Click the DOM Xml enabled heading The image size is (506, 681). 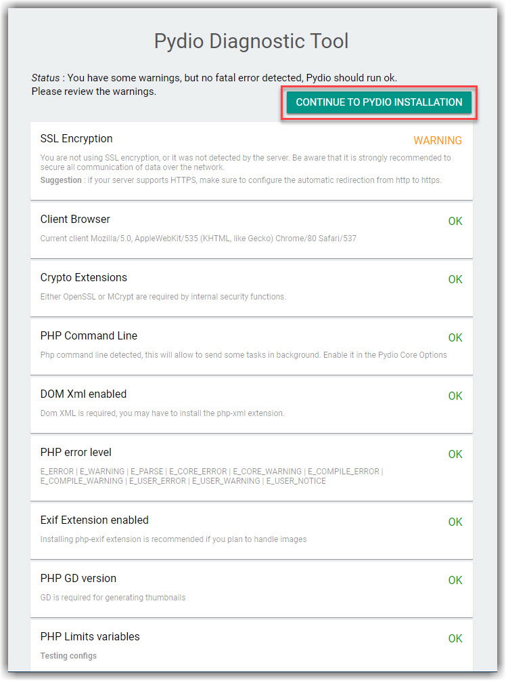point(84,394)
